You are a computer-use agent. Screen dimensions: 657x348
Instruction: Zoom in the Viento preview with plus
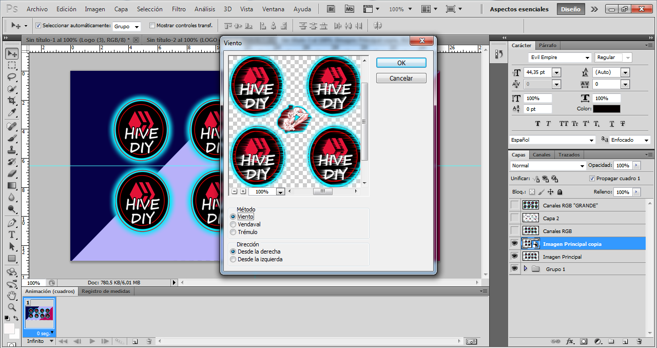pyautogui.click(x=243, y=191)
